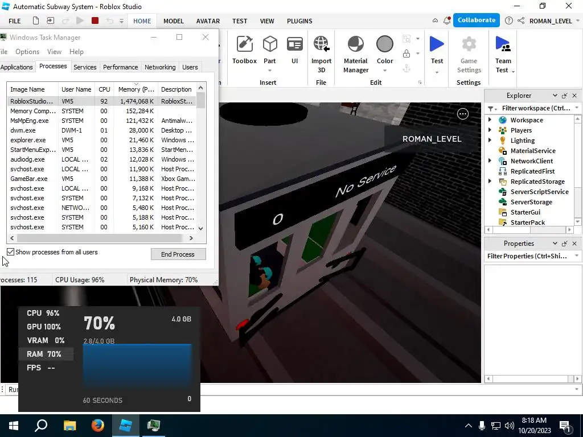Viewport: 583px width, 437px height.
Task: Expand the Players tree node arrow
Action: 490,130
